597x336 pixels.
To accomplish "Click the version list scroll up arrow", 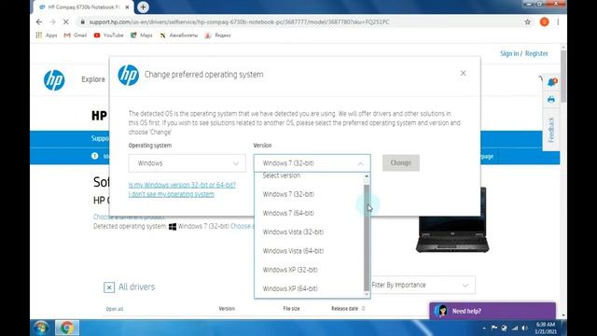I will 367,176.
